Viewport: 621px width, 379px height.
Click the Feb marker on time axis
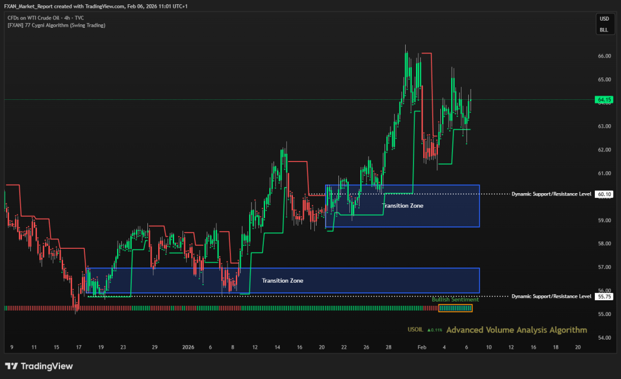421,348
